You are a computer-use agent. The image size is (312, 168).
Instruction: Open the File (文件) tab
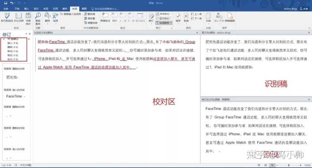(x=6, y=9)
